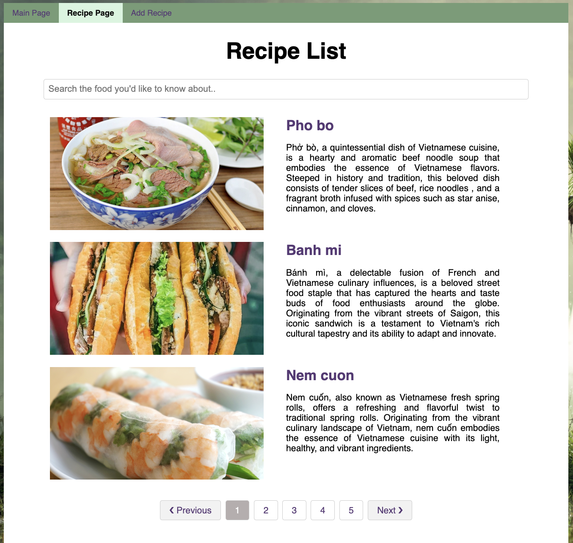573x543 pixels.
Task: Open the Pho bo recipe title
Action: 310,126
